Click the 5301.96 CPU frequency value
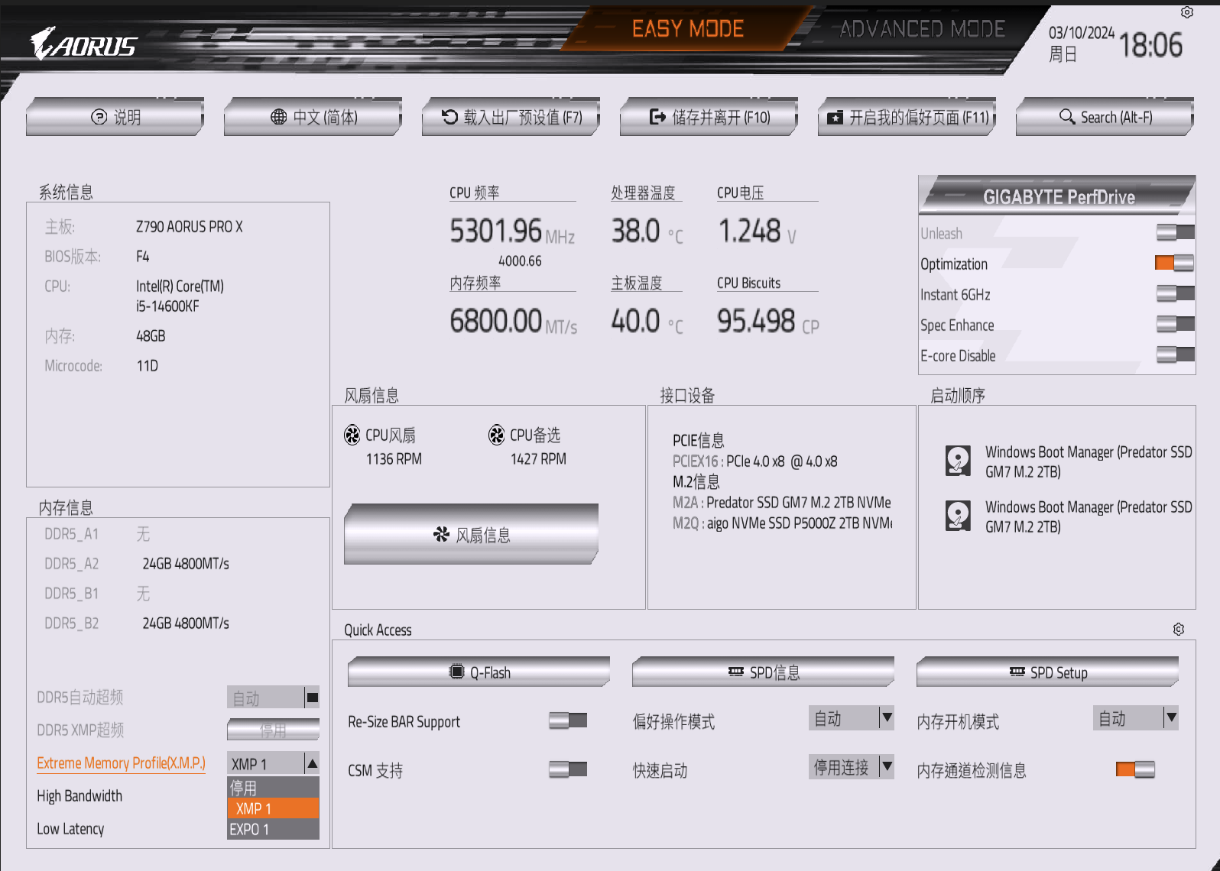The height and width of the screenshot is (871, 1220). coord(496,231)
